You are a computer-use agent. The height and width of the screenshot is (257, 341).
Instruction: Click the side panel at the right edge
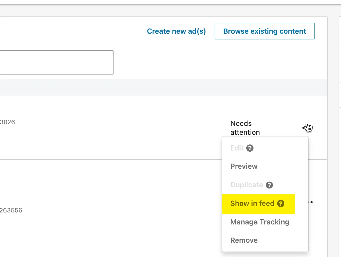[340, 128]
